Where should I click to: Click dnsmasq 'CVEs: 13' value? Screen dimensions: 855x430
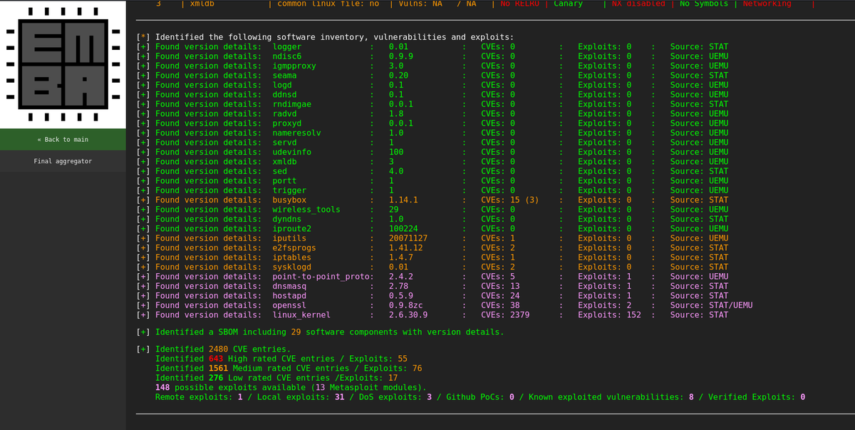[x=500, y=286]
